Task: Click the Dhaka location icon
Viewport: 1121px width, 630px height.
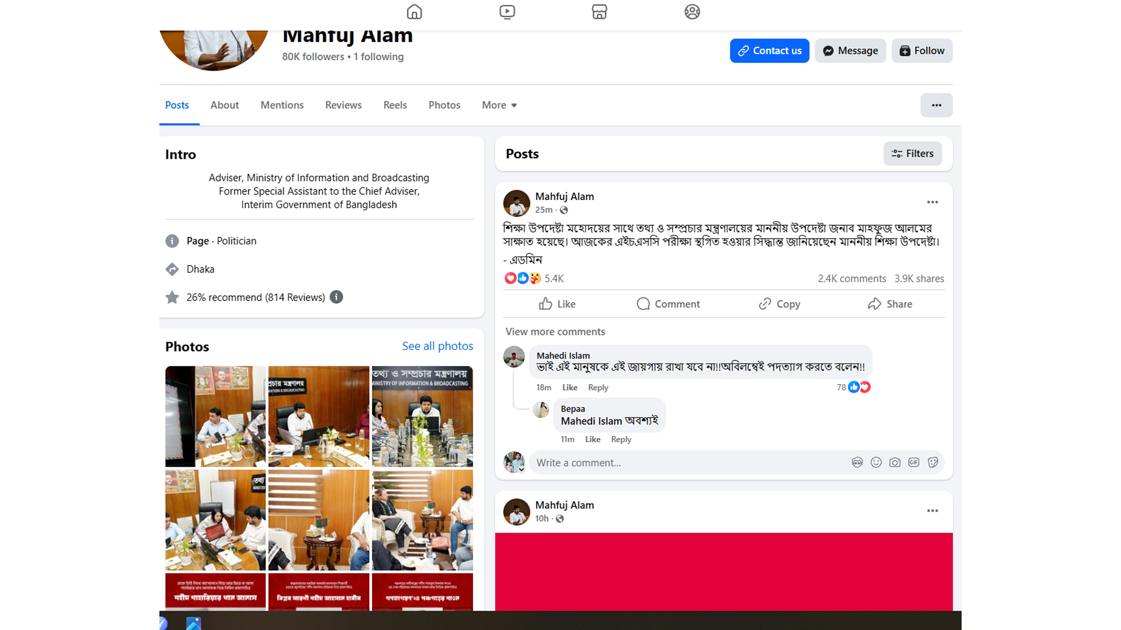Action: coord(172,269)
